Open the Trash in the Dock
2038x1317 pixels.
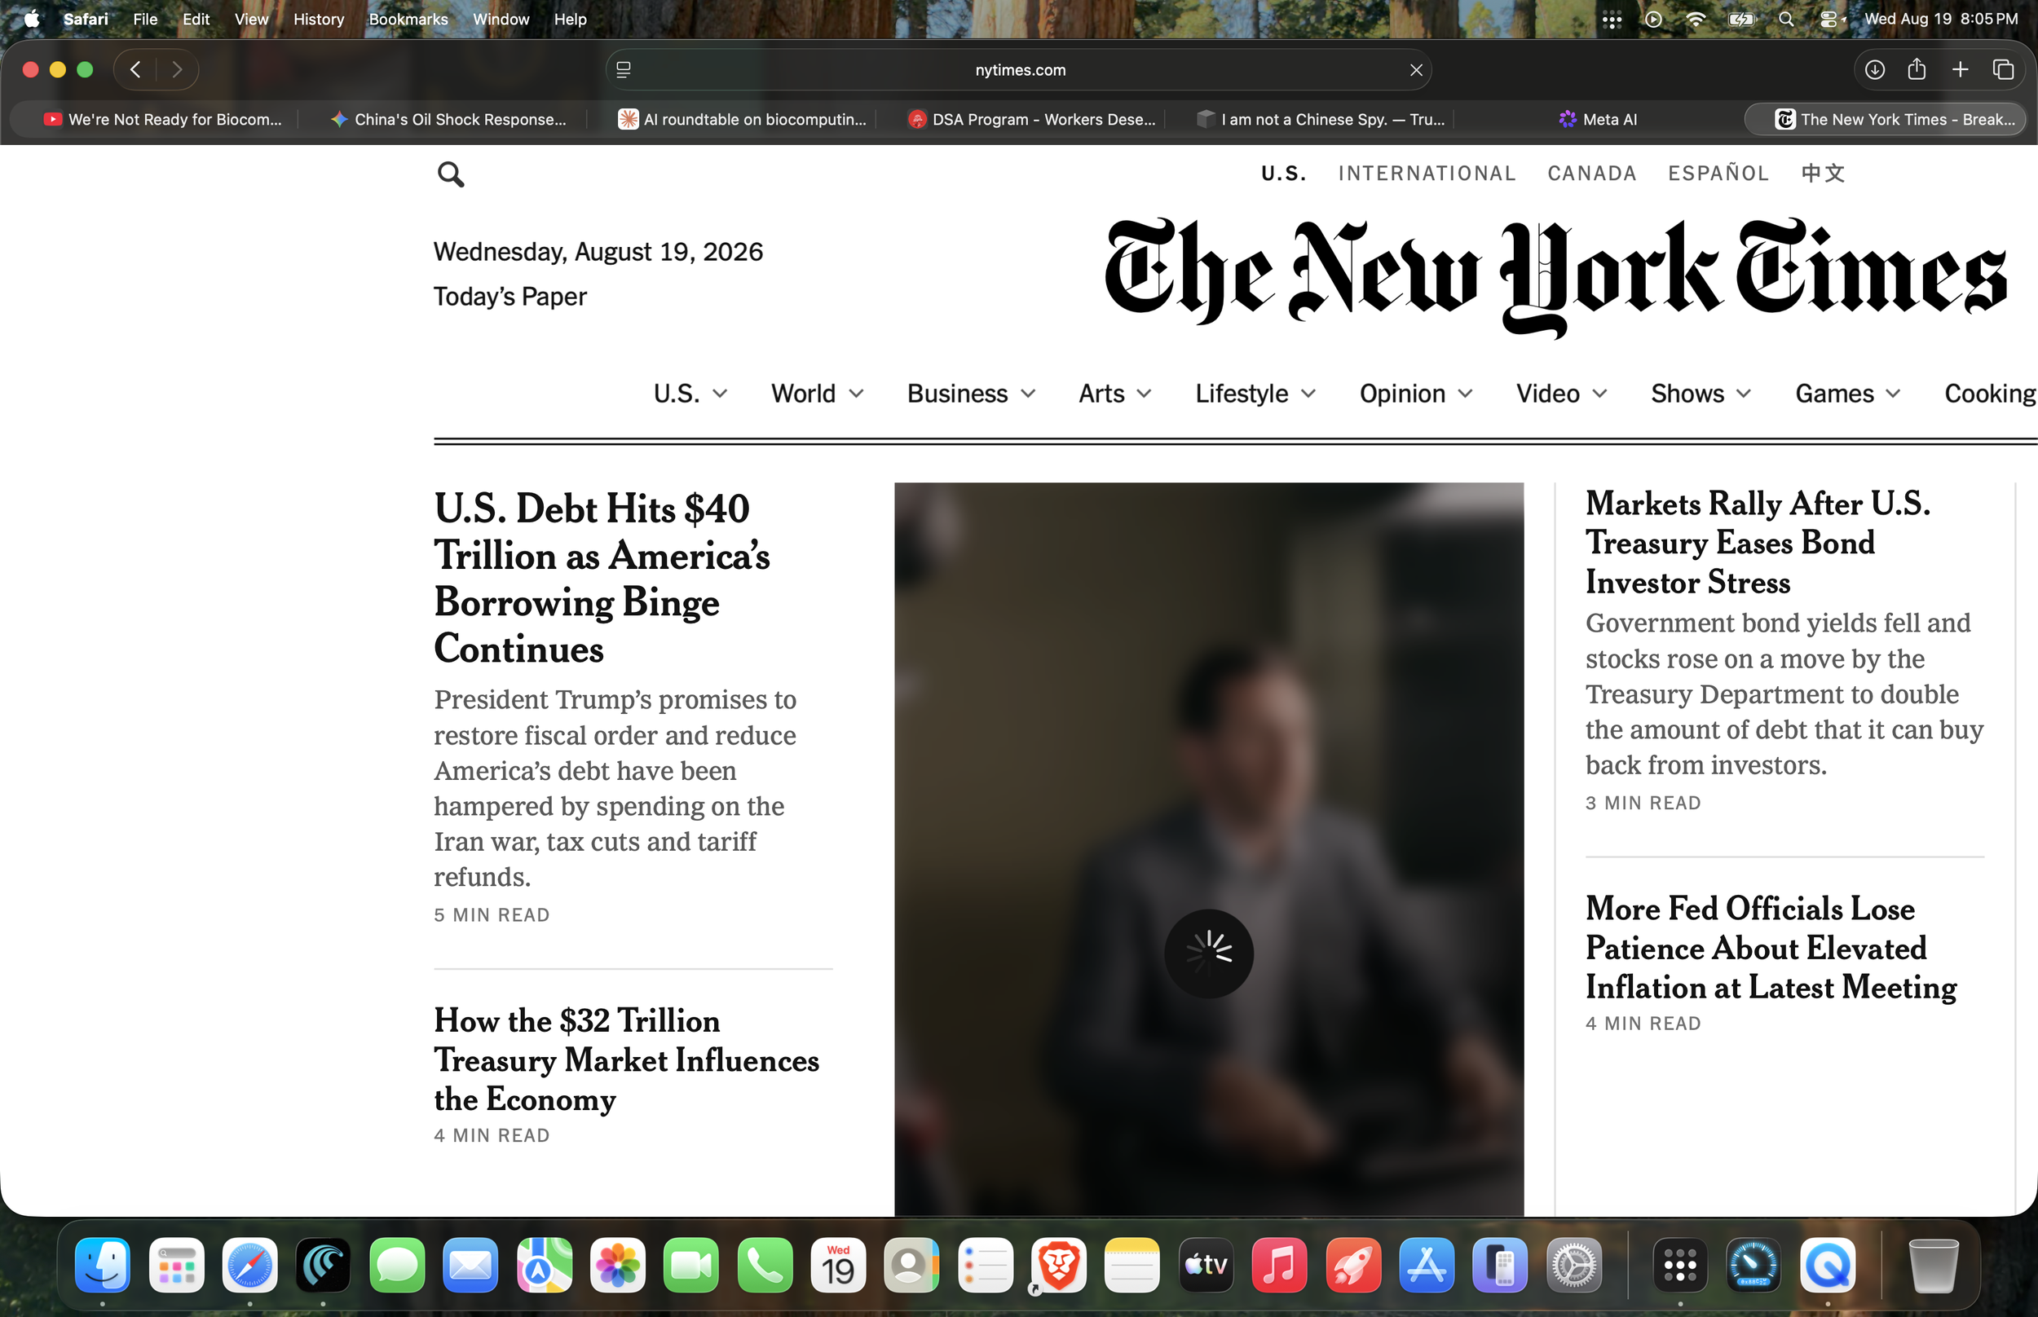1933,1265
